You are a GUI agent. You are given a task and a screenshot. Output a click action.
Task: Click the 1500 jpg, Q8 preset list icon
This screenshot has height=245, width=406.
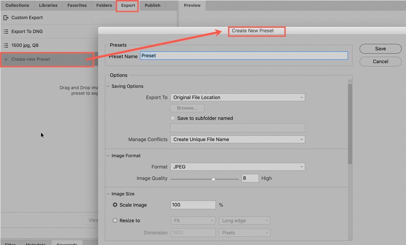[x=6, y=45]
